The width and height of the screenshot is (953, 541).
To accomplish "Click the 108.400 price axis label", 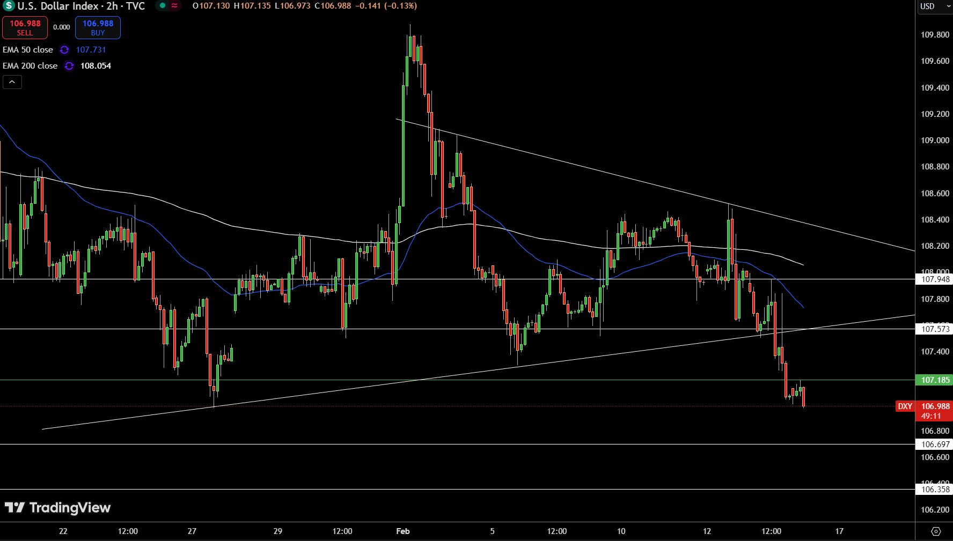I will click(935, 220).
